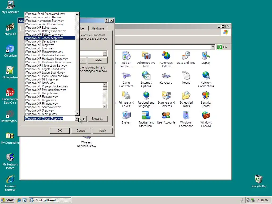
Task: Expand the address bar dropdown arrow
Action: 213,47
